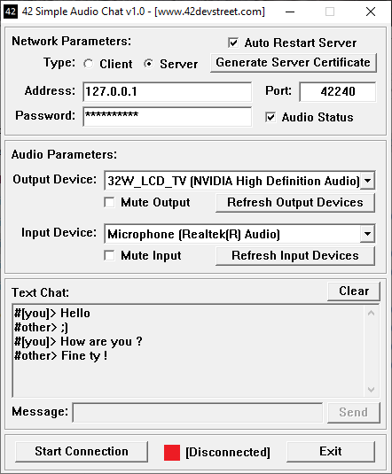Click into the Port number field
The height and width of the screenshot is (474, 392).
pos(338,91)
